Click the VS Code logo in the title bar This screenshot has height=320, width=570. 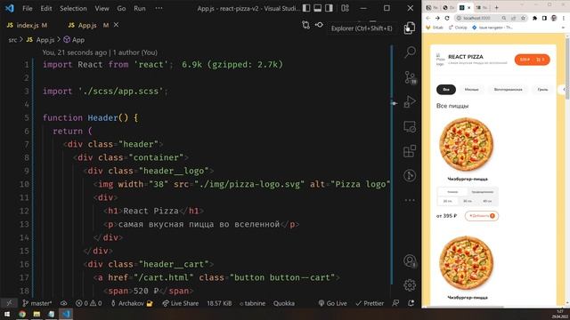click(x=10, y=8)
